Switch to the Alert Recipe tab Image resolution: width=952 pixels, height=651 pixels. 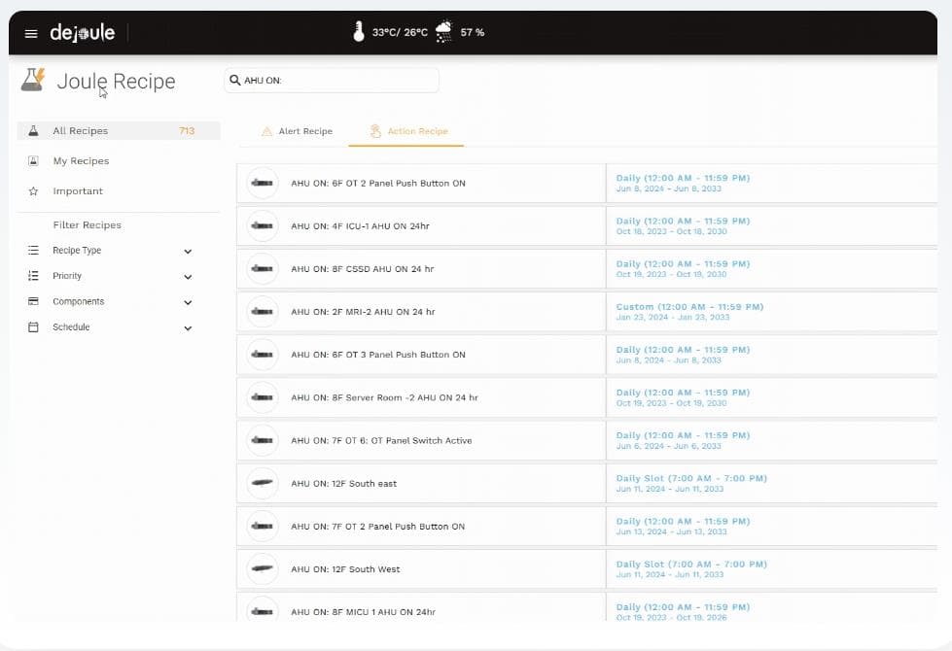click(x=295, y=130)
